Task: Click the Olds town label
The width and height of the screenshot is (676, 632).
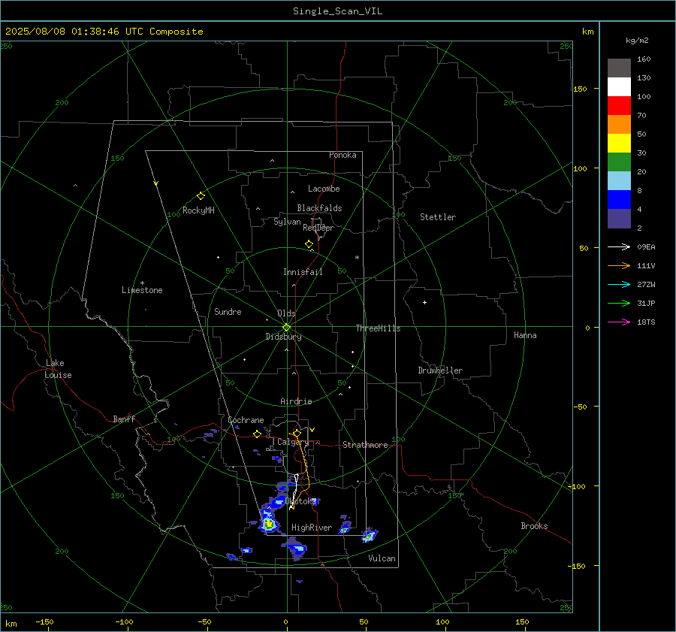Action: pos(286,313)
